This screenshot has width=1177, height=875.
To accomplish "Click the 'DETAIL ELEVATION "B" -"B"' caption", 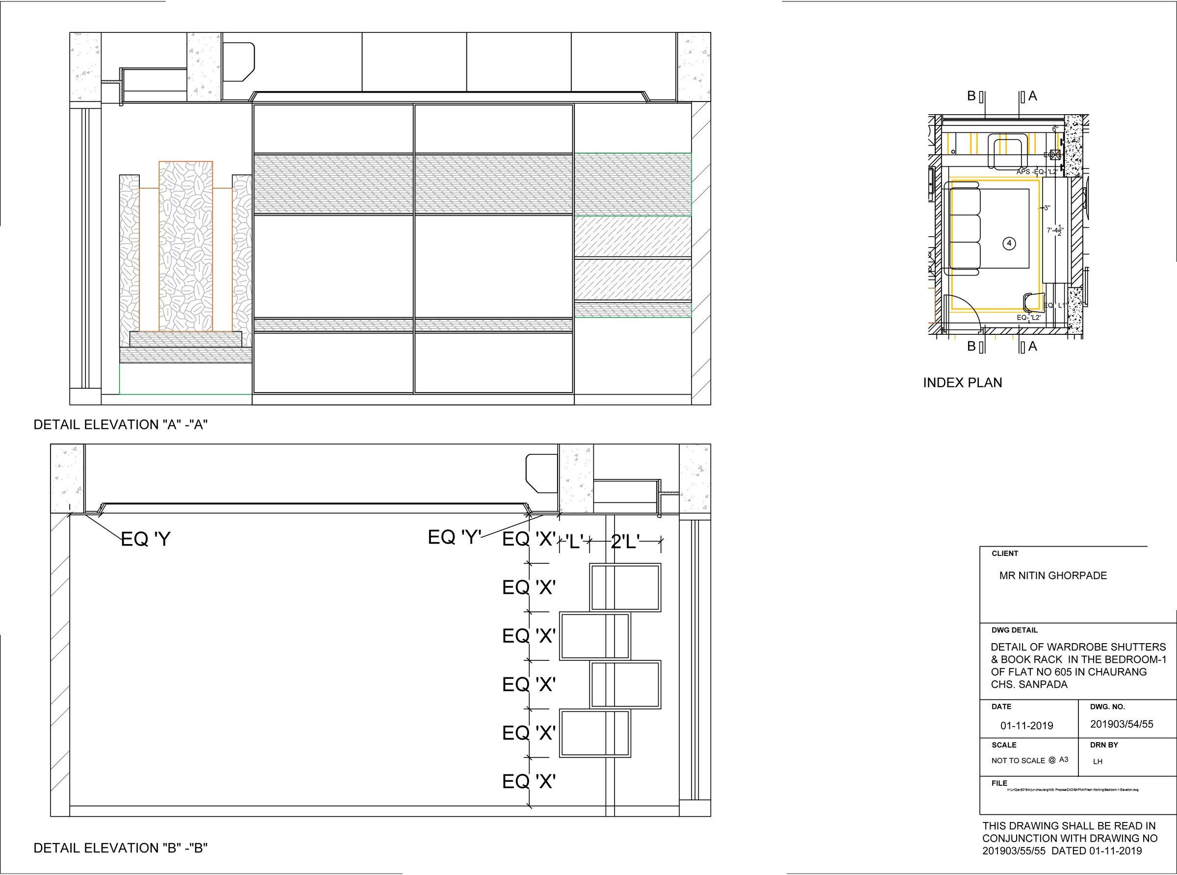I will pos(120,848).
